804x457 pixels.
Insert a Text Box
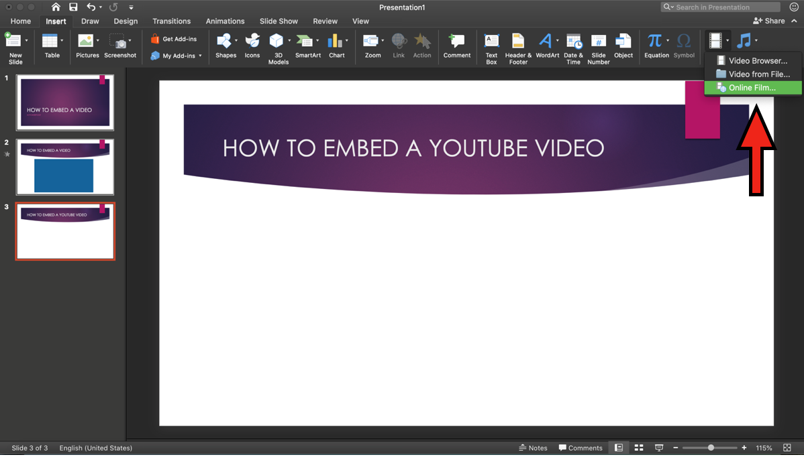point(491,42)
